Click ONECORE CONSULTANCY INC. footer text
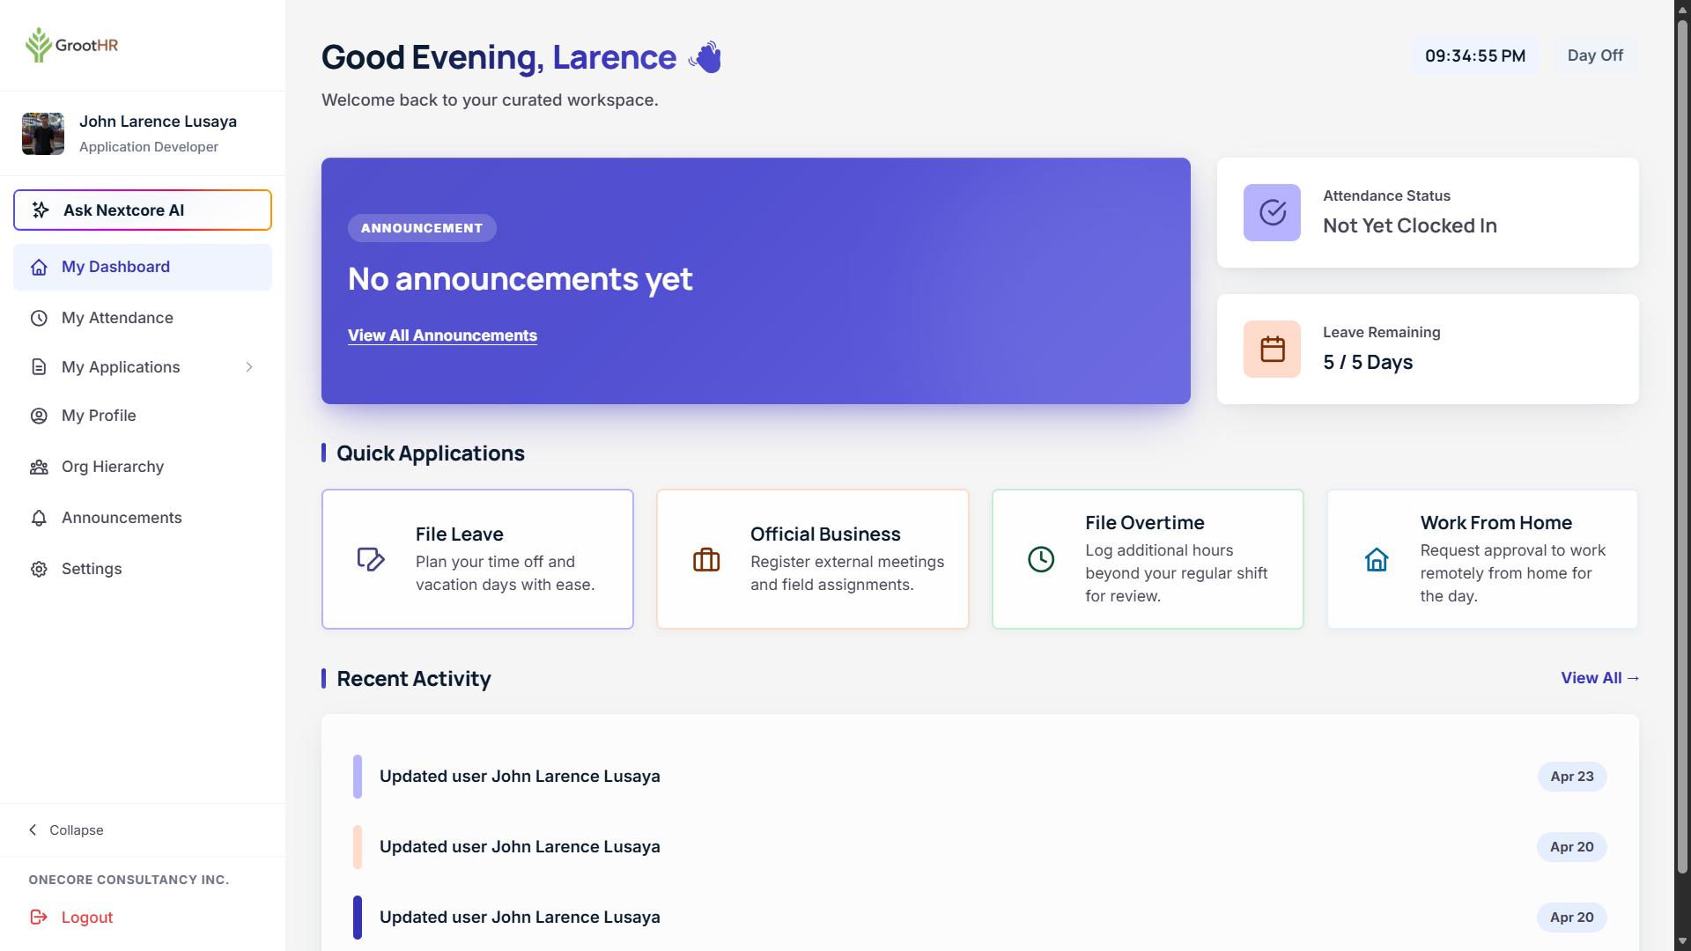This screenshot has height=951, width=1691. click(129, 880)
